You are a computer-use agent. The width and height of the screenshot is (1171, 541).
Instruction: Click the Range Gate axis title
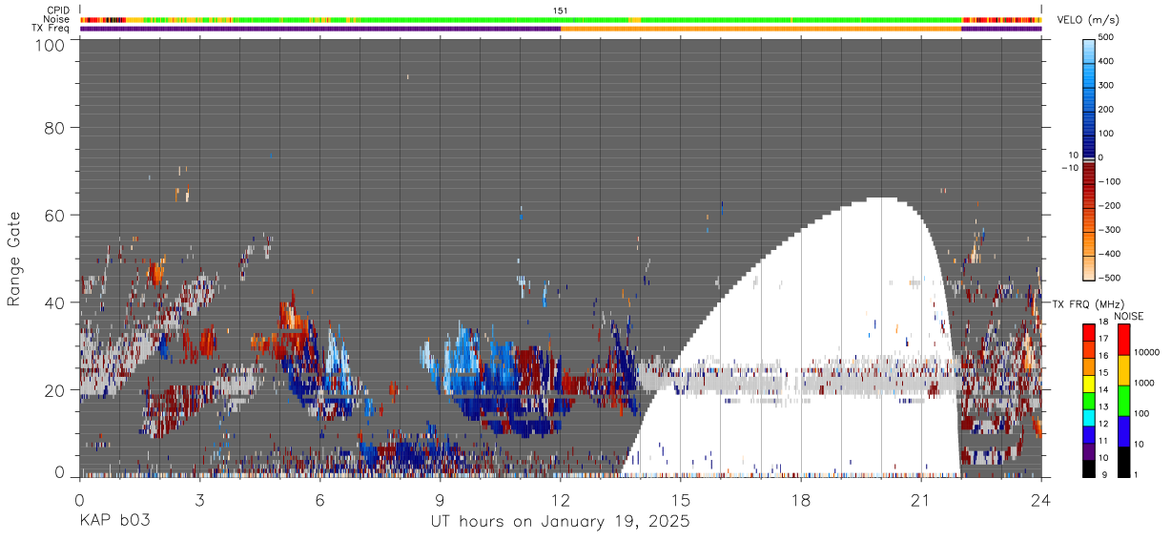(14, 259)
